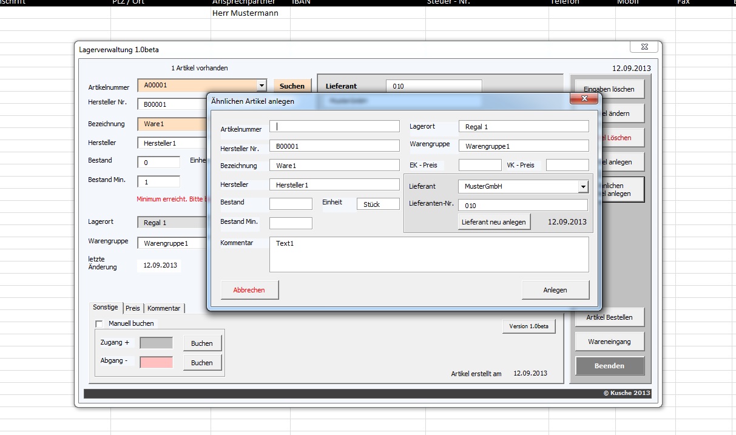The height and width of the screenshot is (435, 736).
Task: Click the red Artikel Löschen button
Action: [619, 138]
